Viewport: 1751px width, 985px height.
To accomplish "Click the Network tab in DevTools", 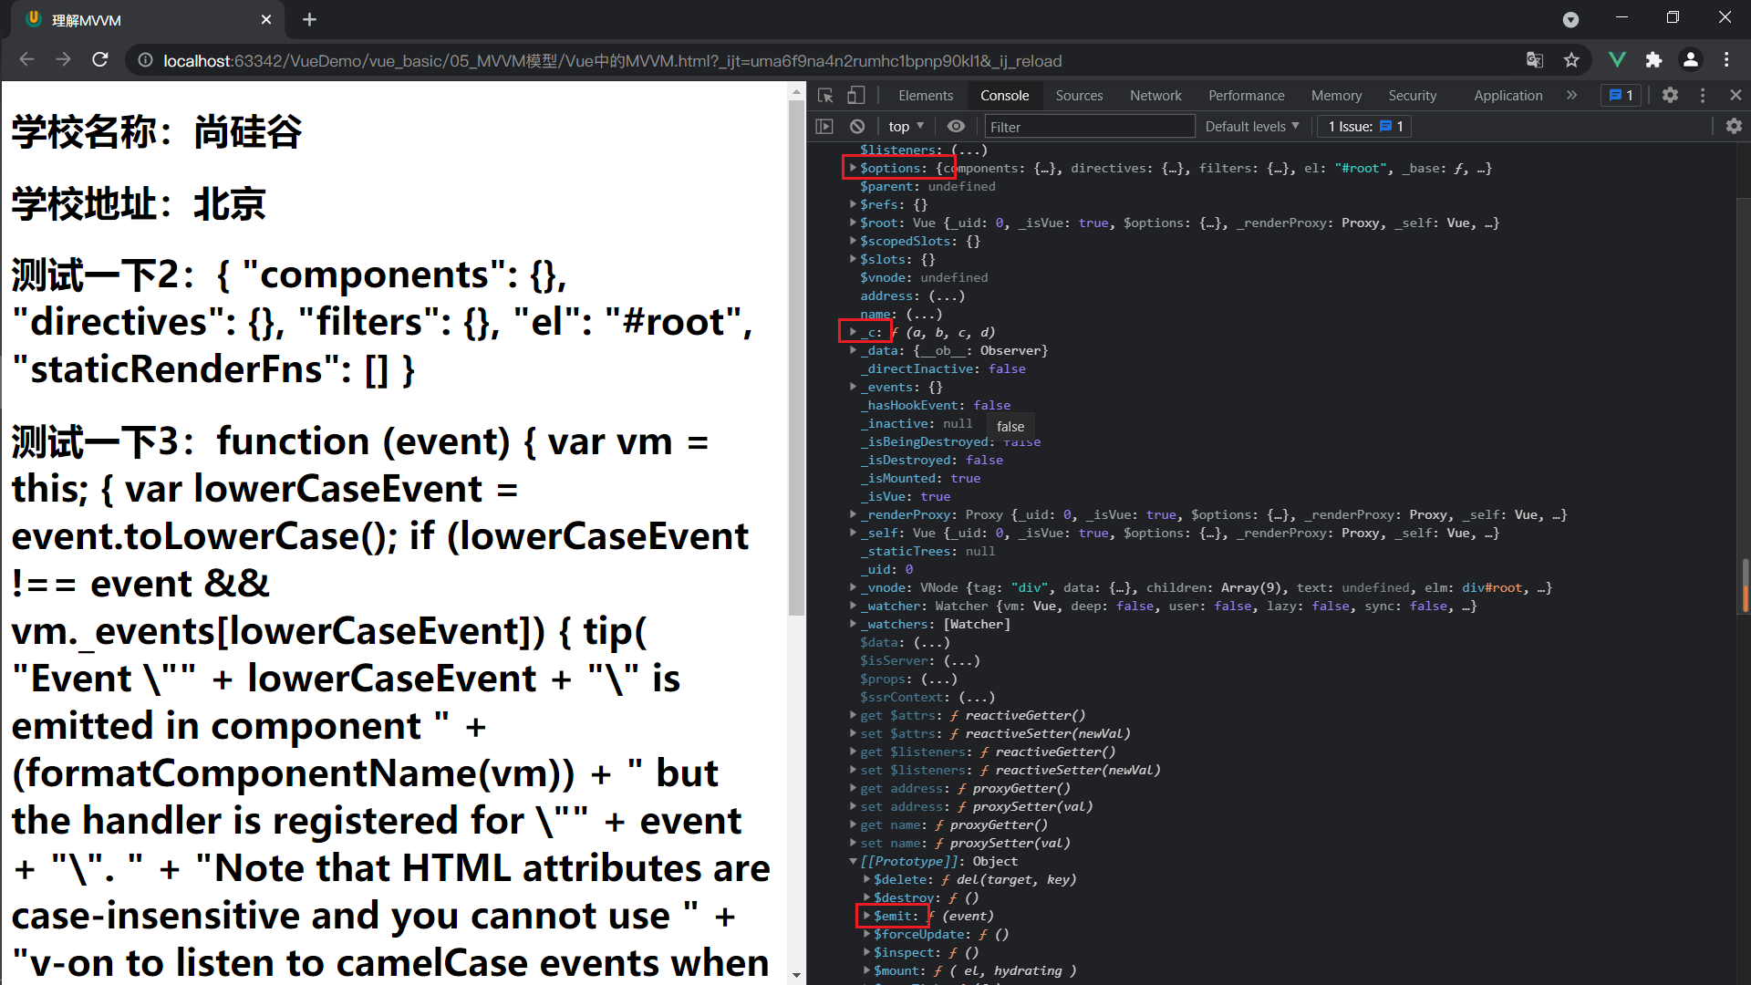I will coord(1155,95).
